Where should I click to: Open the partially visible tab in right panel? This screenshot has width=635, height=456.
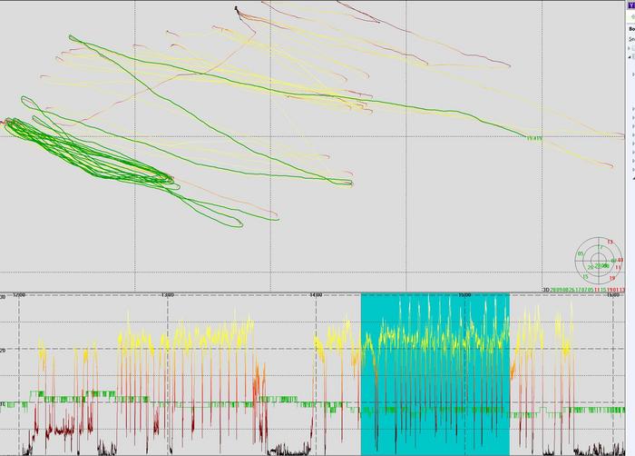[630, 29]
